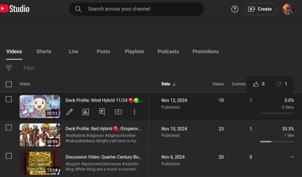Click the View on YouTube icon
This screenshot has width=302, height=177.
(118, 112)
